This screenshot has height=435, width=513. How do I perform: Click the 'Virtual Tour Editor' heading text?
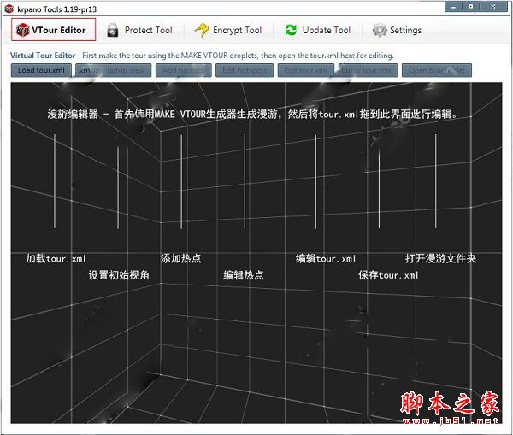click(x=43, y=56)
